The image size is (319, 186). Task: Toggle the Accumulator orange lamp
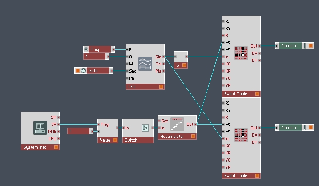click(193, 136)
